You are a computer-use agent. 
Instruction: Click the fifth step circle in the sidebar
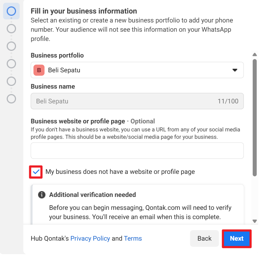tap(11, 82)
